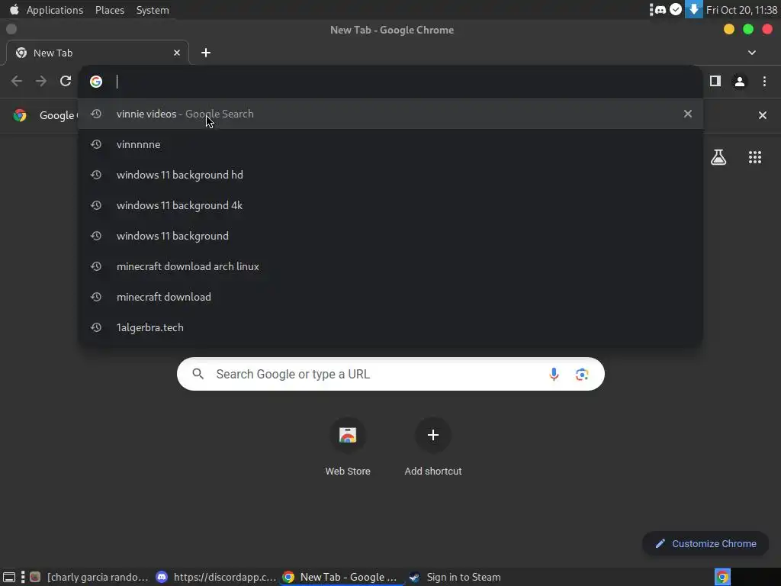This screenshot has width=781, height=586.
Task: Select minecraft download arch linux suggestion
Action: click(390, 266)
